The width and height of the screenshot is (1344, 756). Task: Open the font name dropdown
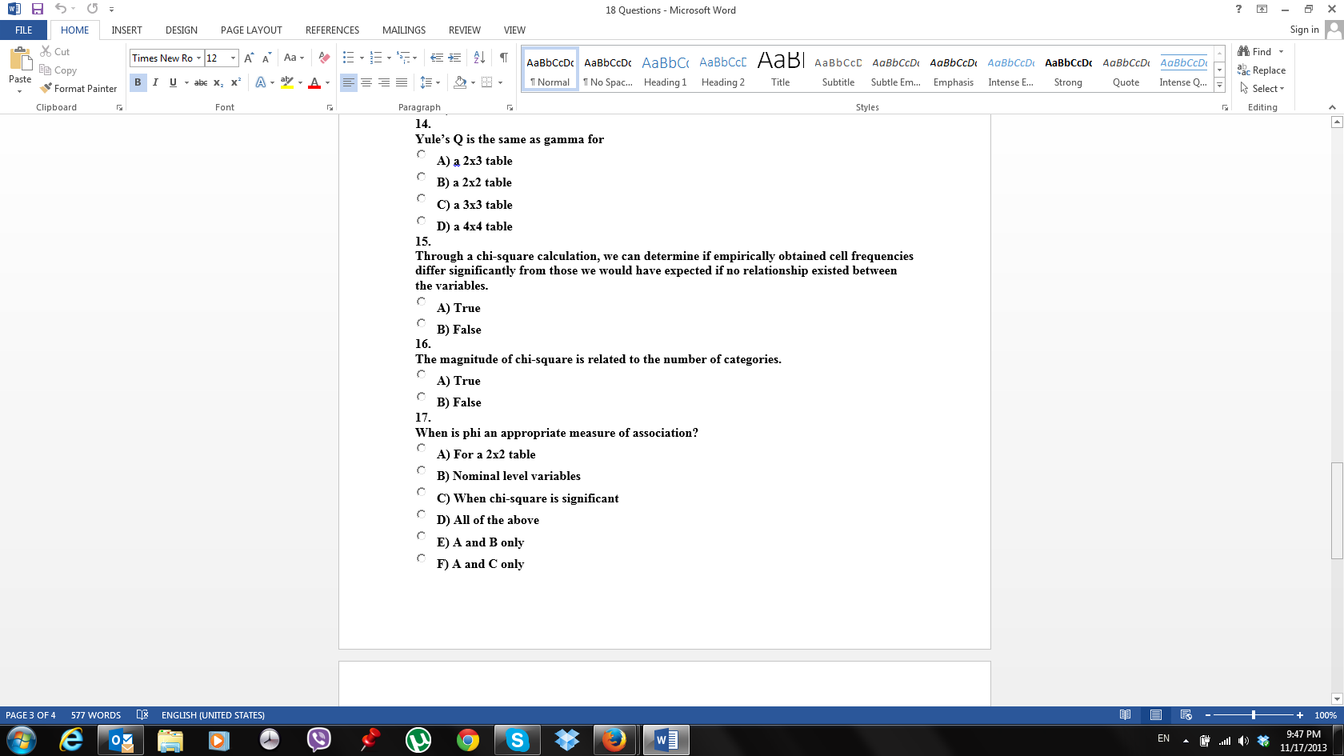(x=199, y=58)
